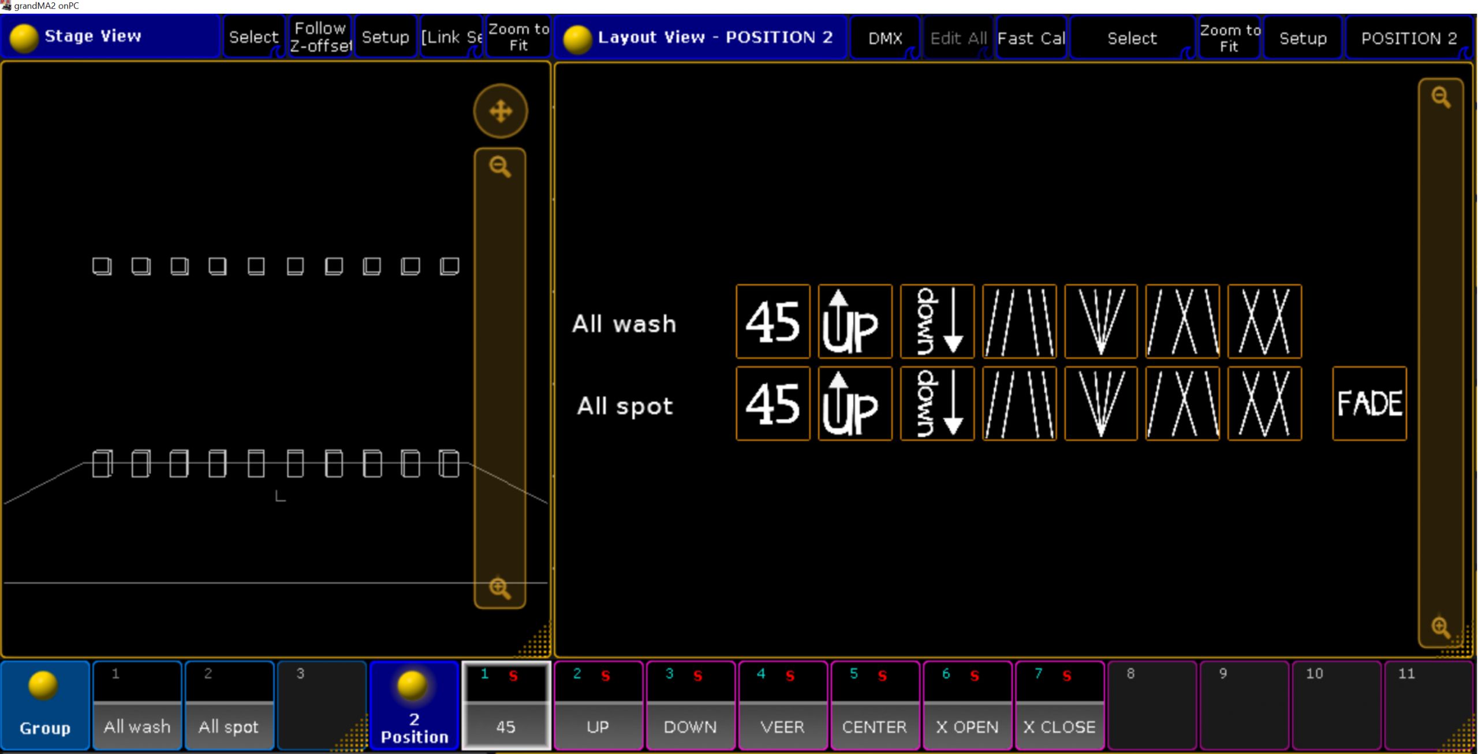Image resolution: width=1478 pixels, height=754 pixels.
Task: Toggle the DMX button in Layout View
Action: click(x=885, y=38)
